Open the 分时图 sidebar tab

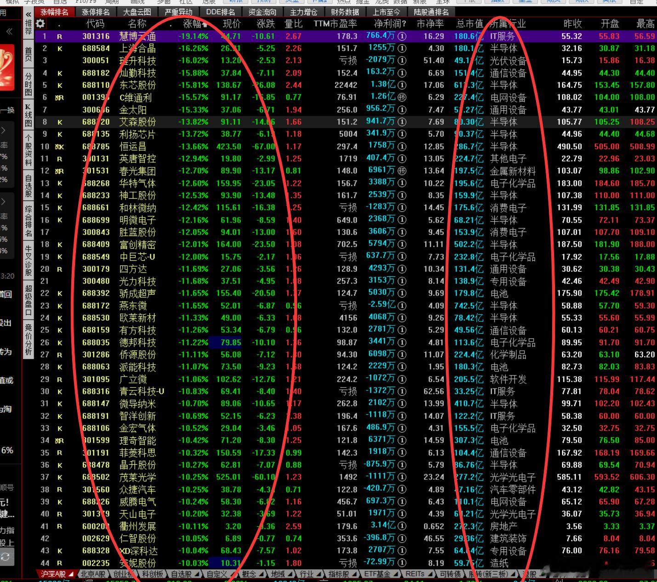[x=29, y=85]
